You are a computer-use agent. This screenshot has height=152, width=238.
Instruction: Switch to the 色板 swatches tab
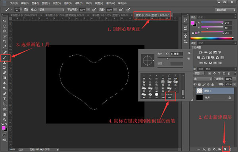[x=200, y=17]
